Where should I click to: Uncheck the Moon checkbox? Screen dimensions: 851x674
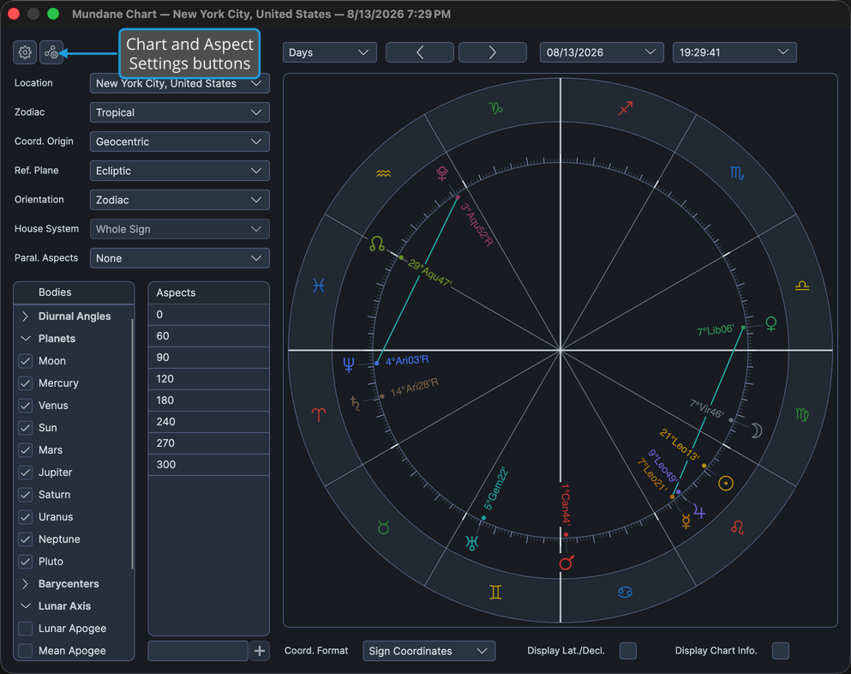26,361
